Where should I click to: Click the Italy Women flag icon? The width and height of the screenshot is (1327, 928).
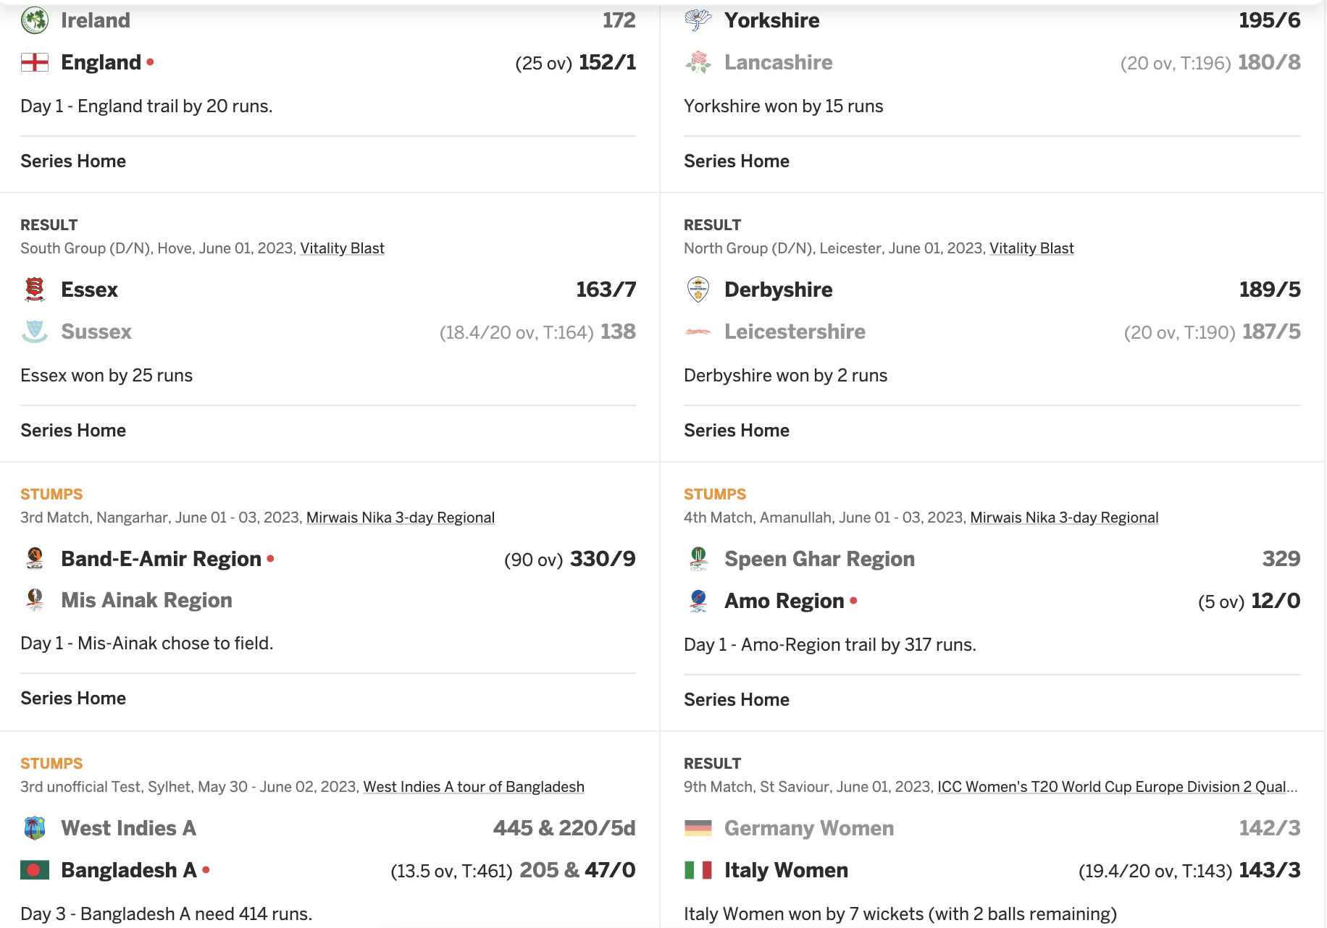click(698, 870)
